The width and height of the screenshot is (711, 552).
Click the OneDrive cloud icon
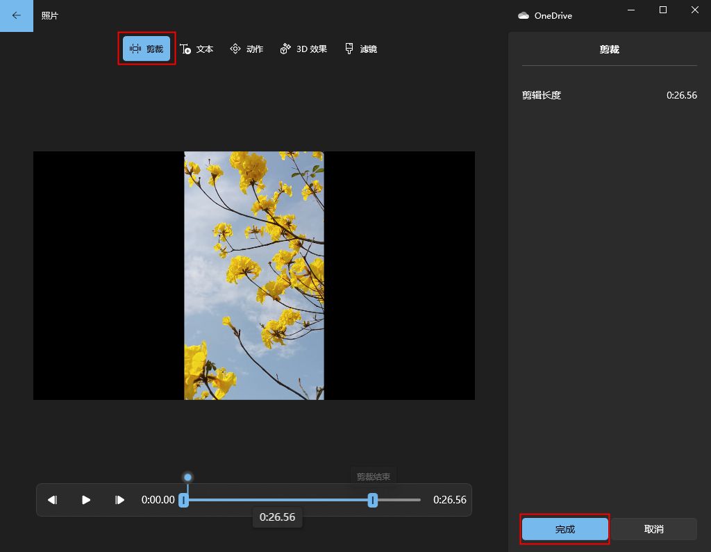[524, 15]
